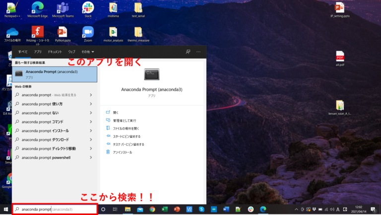The width and height of the screenshot is (381, 215).
Task: Open the Anaconda Prompt best match result
Action: (55, 74)
